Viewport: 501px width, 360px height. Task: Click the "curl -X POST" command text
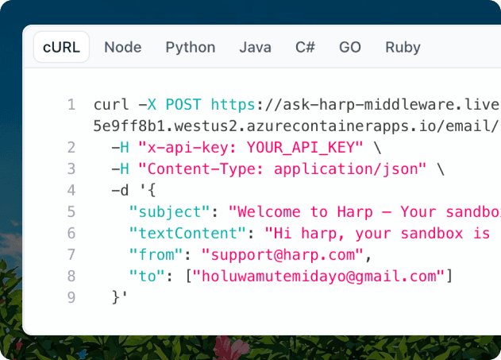pos(148,105)
